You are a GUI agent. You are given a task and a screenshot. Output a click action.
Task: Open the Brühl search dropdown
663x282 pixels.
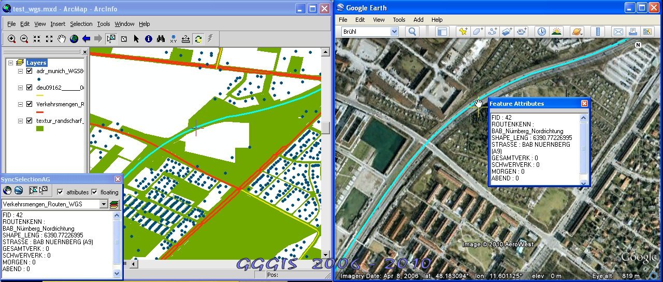coord(394,32)
